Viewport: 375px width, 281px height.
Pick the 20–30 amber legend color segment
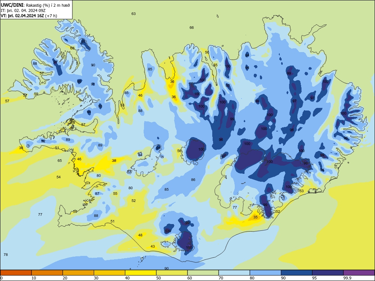click(x=78, y=273)
